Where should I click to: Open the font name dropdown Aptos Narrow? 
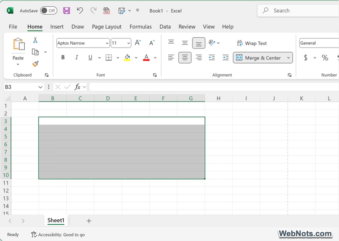coord(107,43)
